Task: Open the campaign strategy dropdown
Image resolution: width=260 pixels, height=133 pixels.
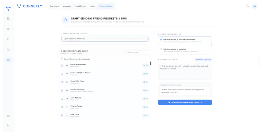Action: click(x=105, y=39)
